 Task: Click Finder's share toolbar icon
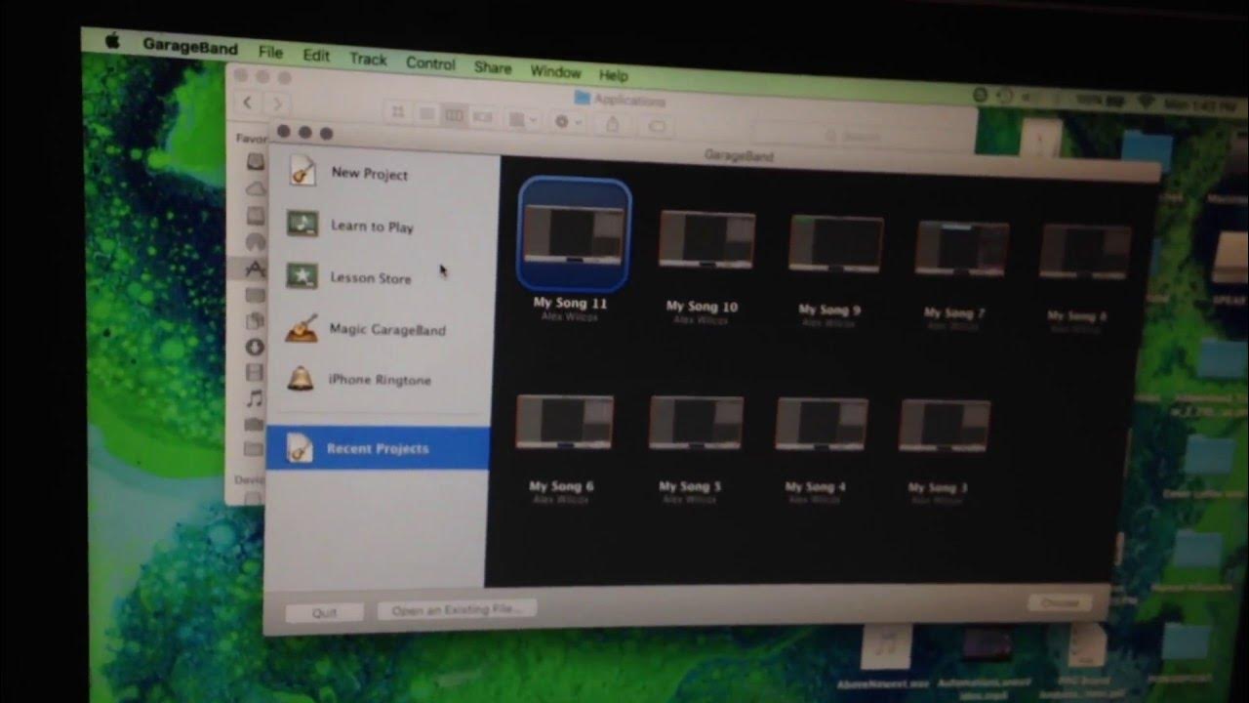[x=613, y=124]
